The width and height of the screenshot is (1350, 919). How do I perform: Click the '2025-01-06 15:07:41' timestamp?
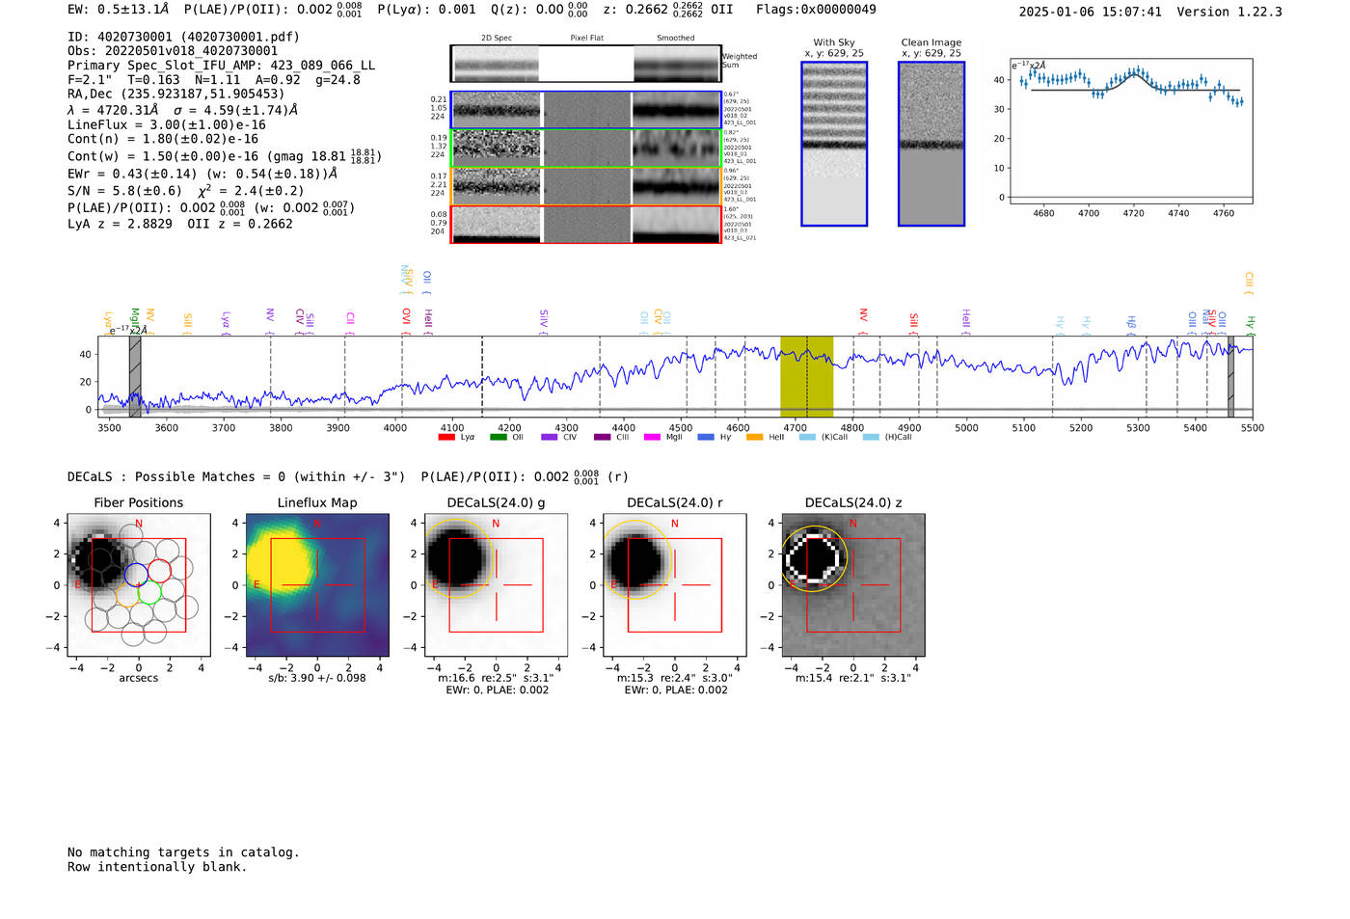coord(1091,12)
